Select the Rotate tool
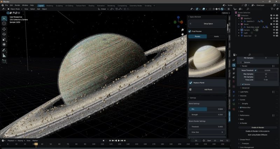Viewport: 280px width, 149px height. coord(4,34)
